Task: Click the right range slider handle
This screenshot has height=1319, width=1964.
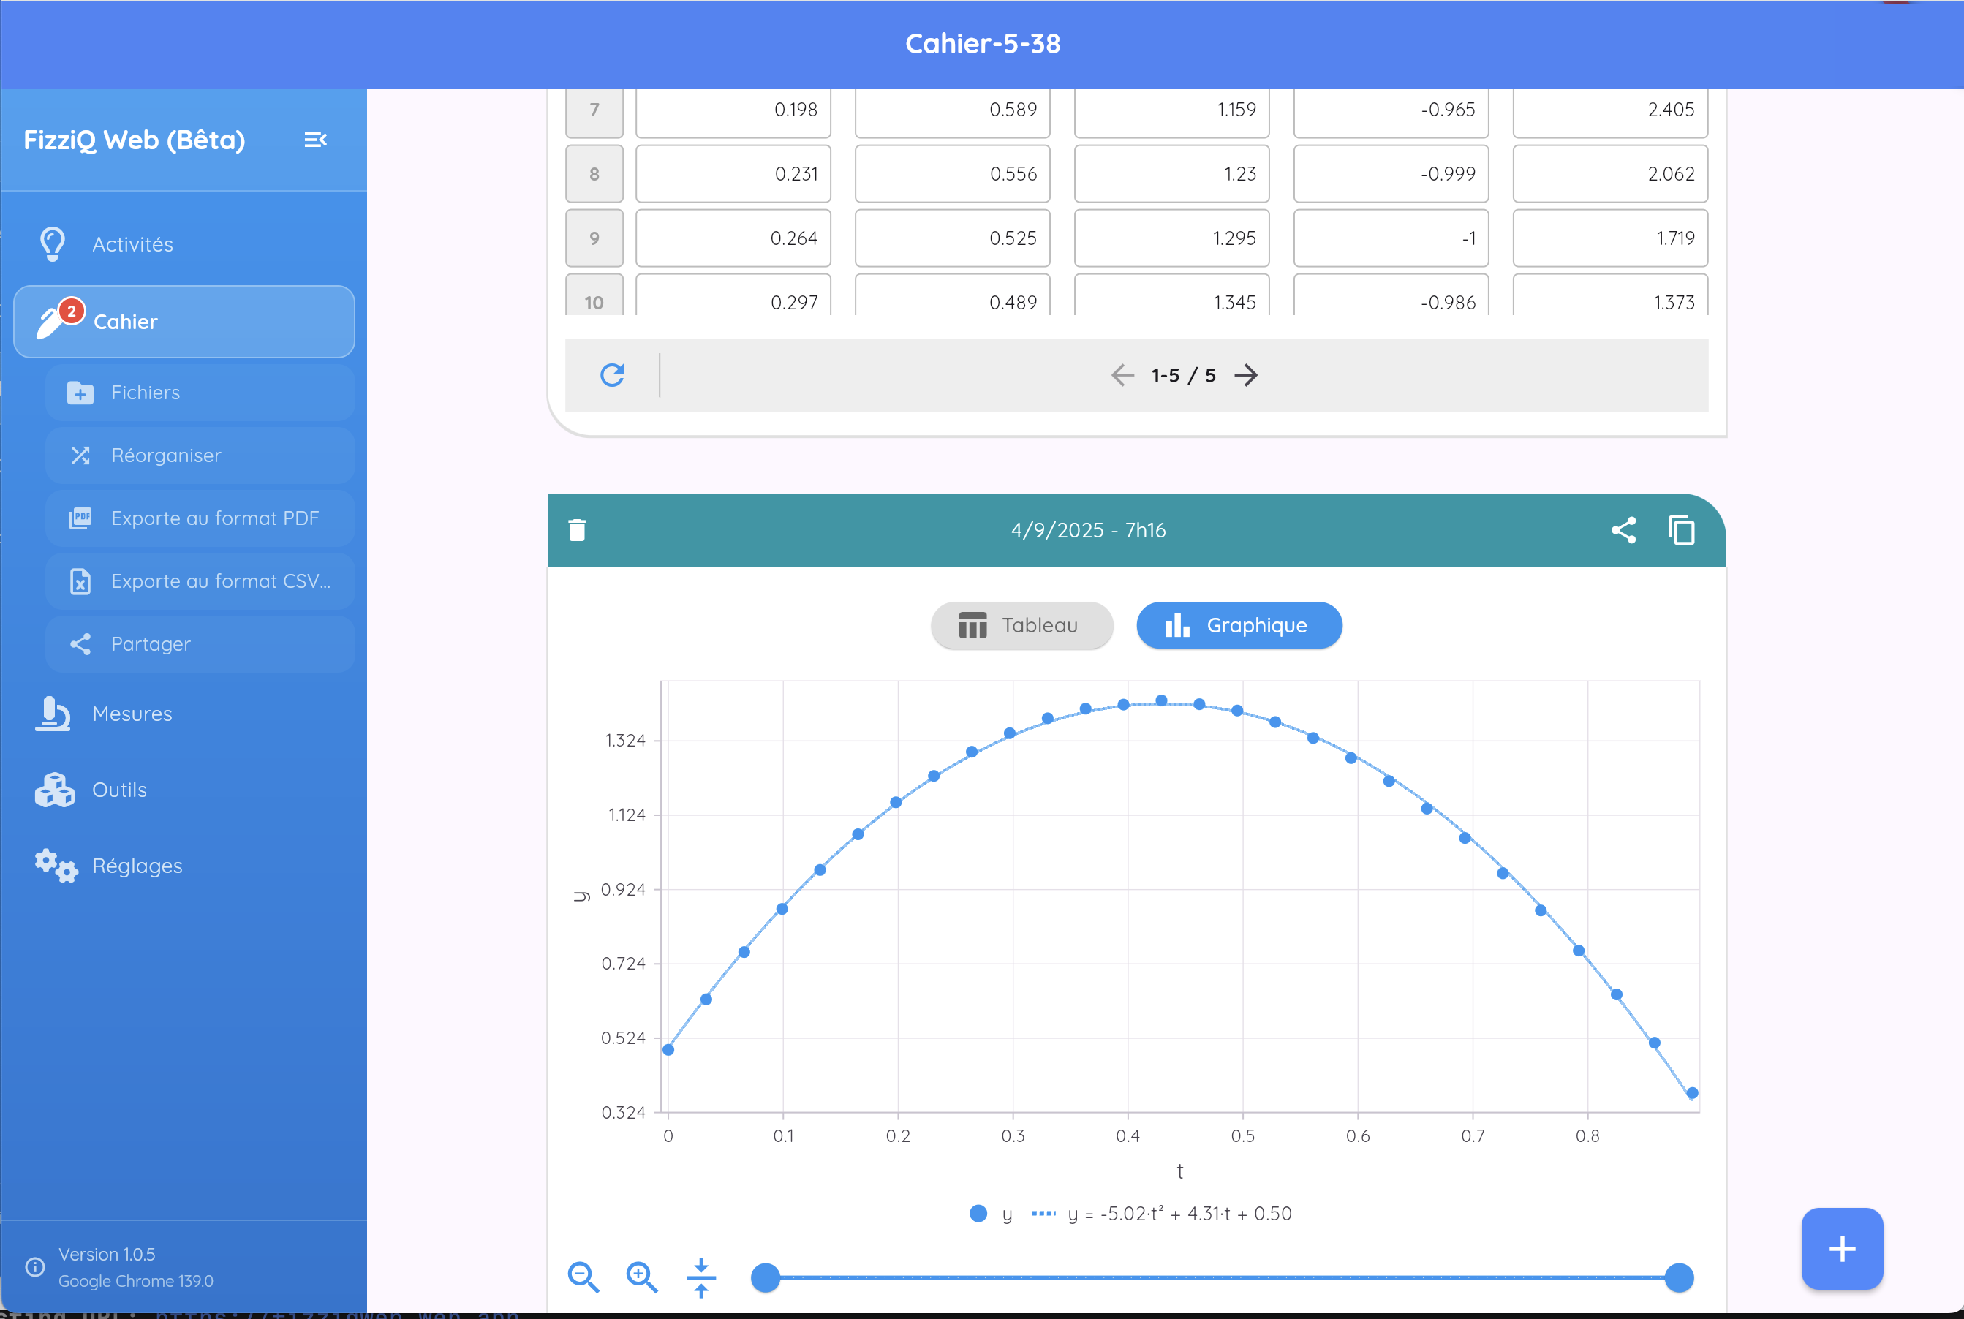Action: pos(1679,1278)
